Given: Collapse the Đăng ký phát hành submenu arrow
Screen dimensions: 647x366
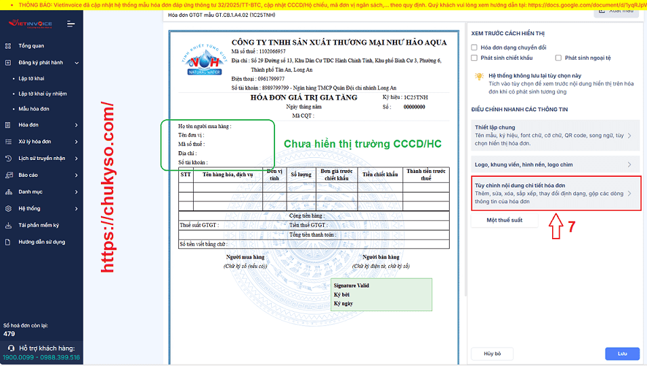Looking at the screenshot, I should [x=77, y=63].
